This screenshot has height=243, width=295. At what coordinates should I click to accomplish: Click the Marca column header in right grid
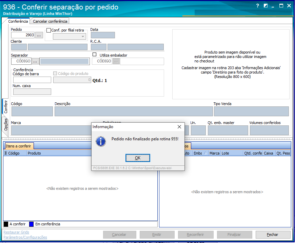point(215,153)
